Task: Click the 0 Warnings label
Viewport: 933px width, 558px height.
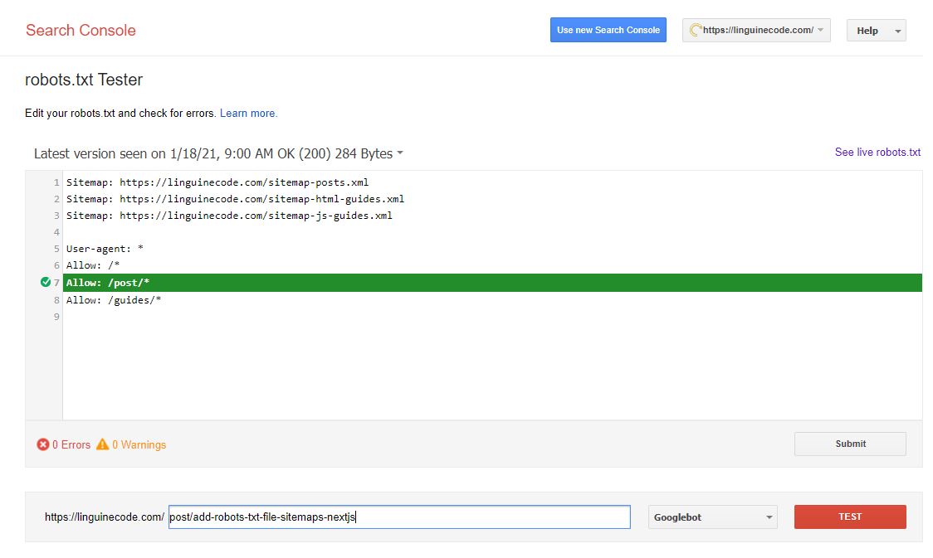Action: point(139,445)
